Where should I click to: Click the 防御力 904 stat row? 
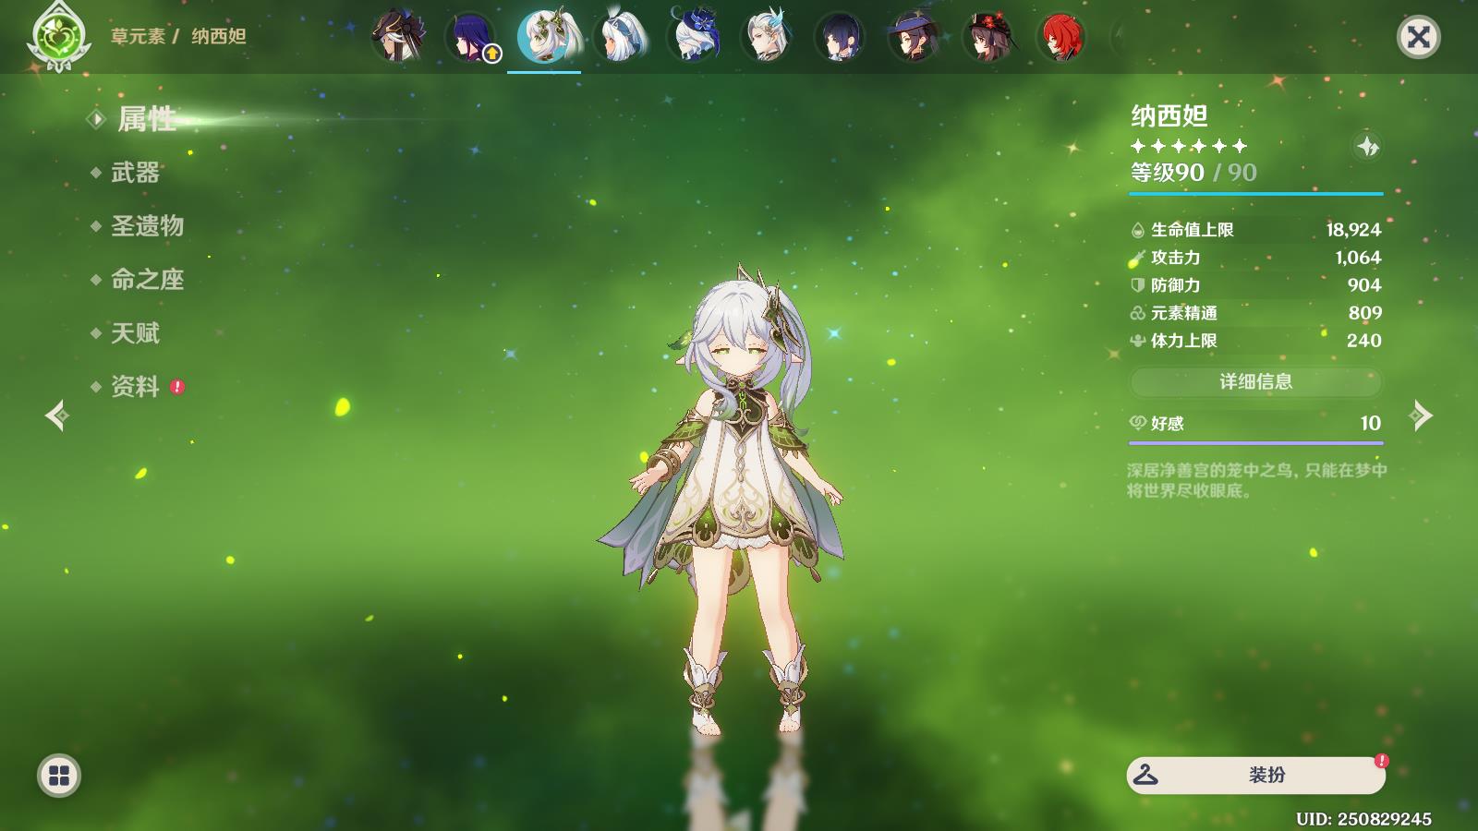1255,284
